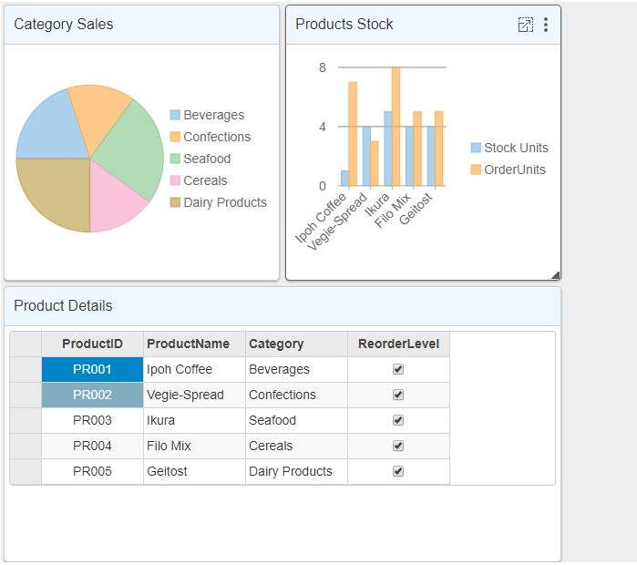This screenshot has height=565, width=637.
Task: Click the row header for PR003
Action: [x=26, y=420]
